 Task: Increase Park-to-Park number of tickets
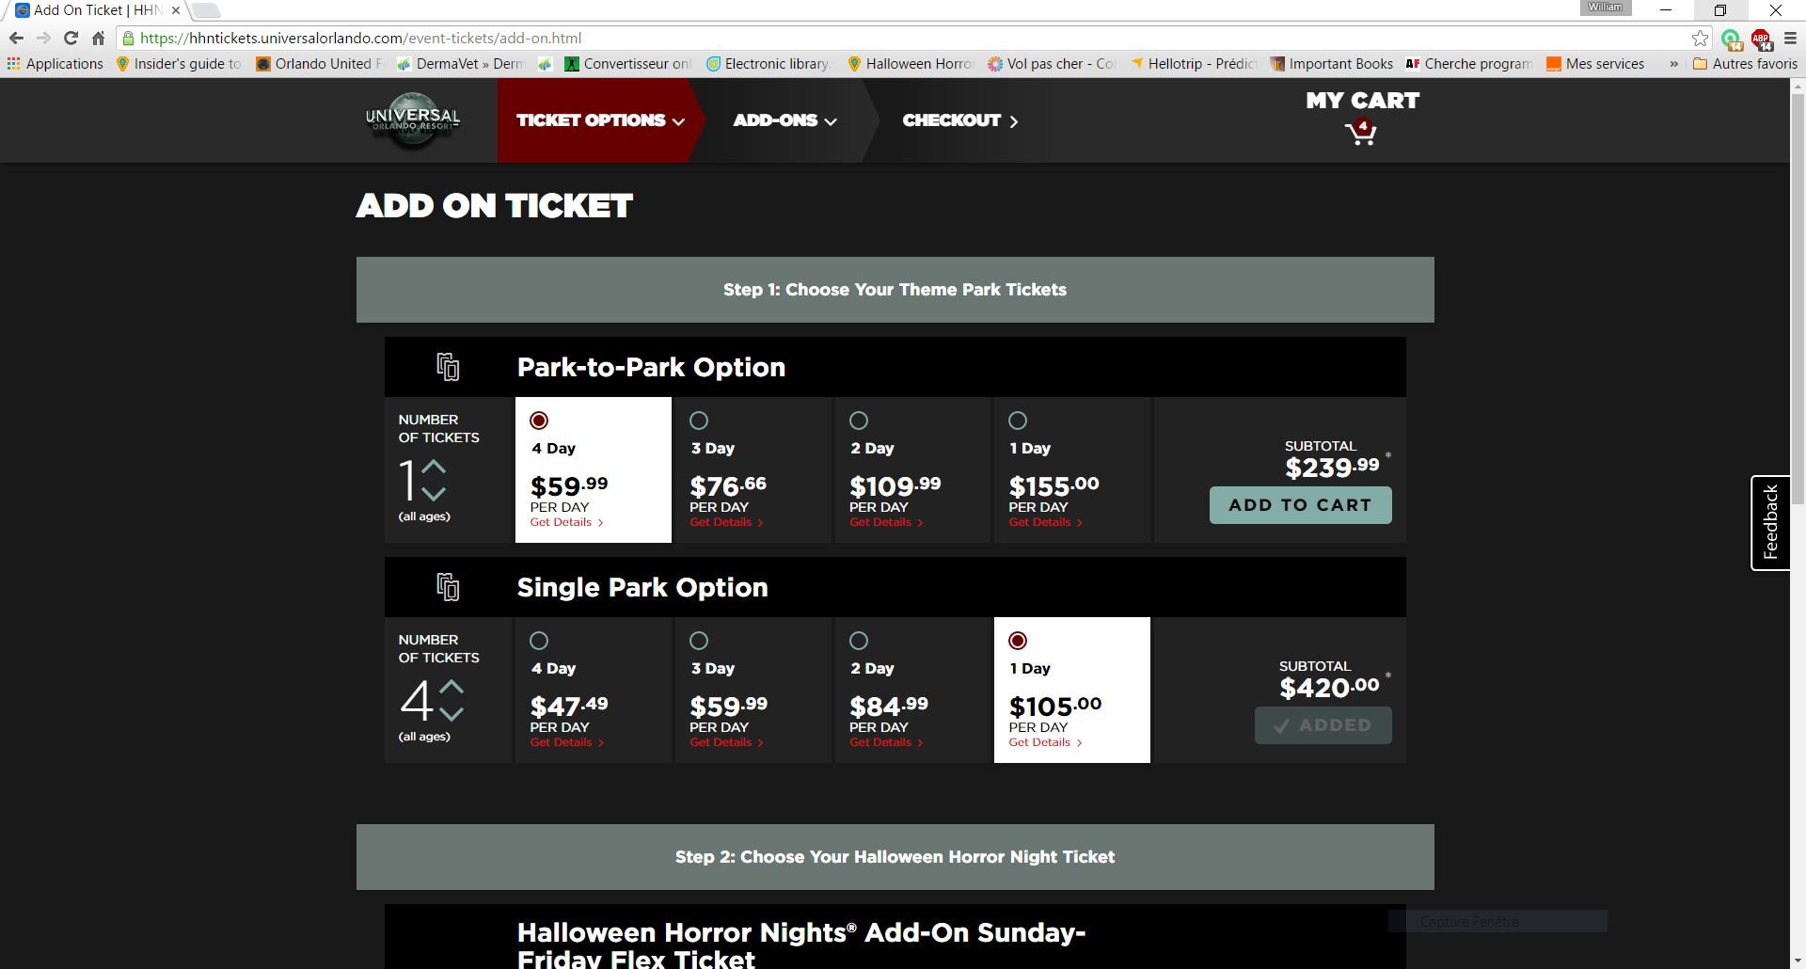(x=434, y=467)
